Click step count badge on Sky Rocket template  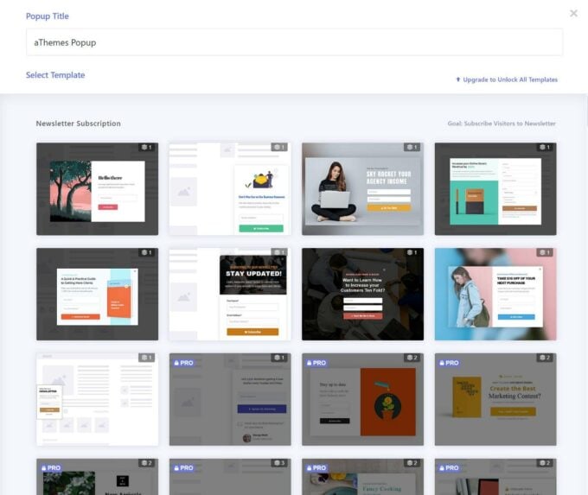[x=412, y=147]
